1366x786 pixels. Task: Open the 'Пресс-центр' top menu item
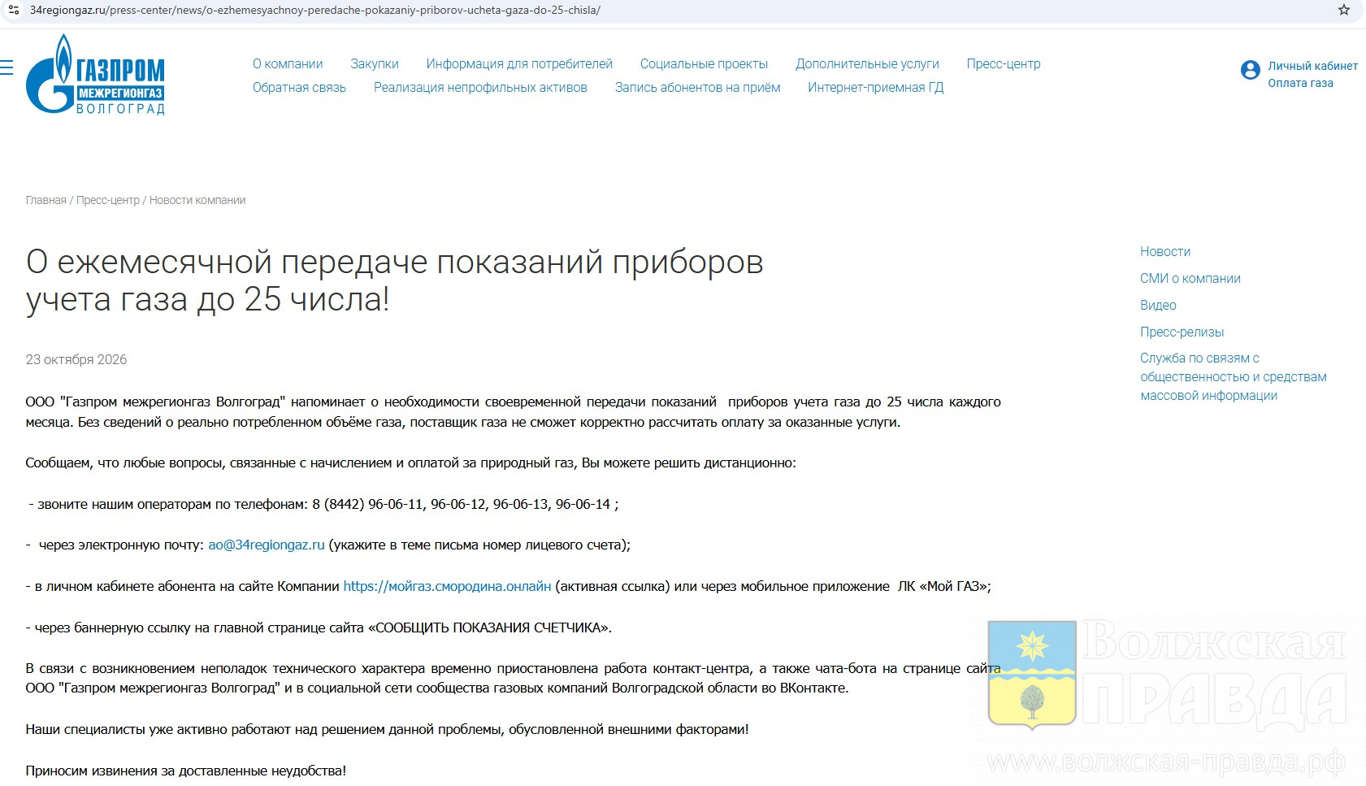pyautogui.click(x=1004, y=64)
